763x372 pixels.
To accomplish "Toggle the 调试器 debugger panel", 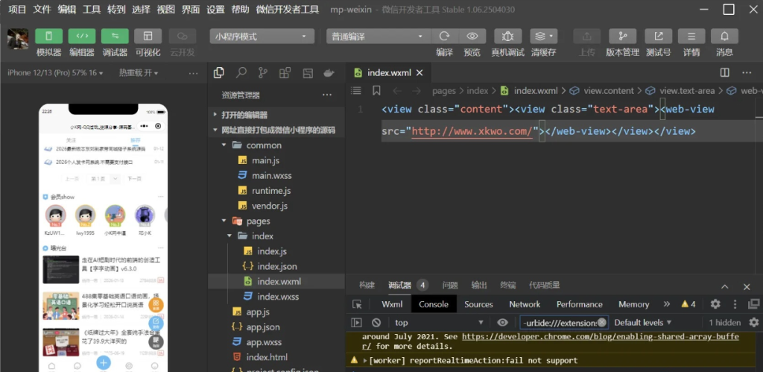I will pos(115,37).
